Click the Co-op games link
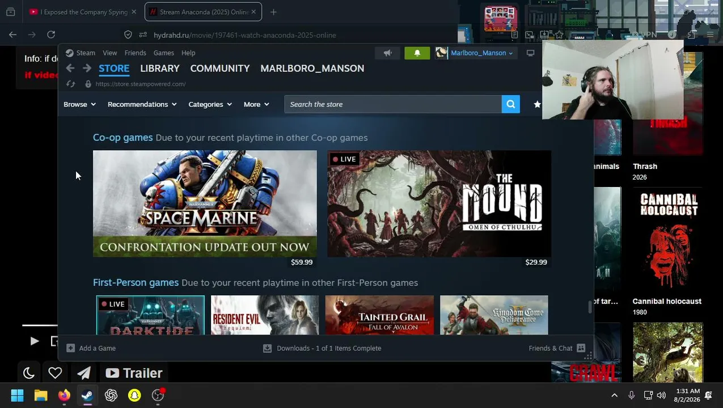 tap(122, 137)
